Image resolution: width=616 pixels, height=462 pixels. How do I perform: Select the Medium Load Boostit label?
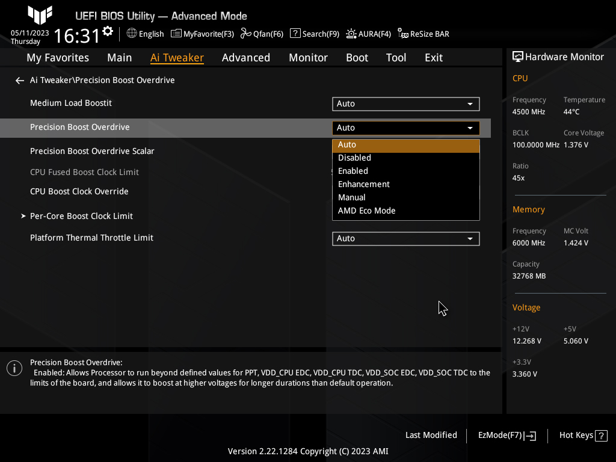pyautogui.click(x=71, y=103)
